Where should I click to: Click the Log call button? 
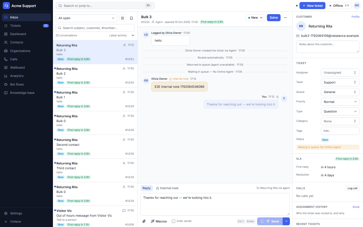click(352, 188)
